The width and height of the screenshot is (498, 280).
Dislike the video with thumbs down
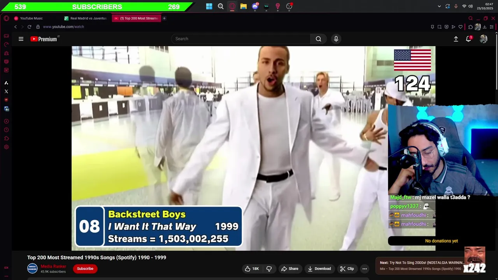[269, 269]
